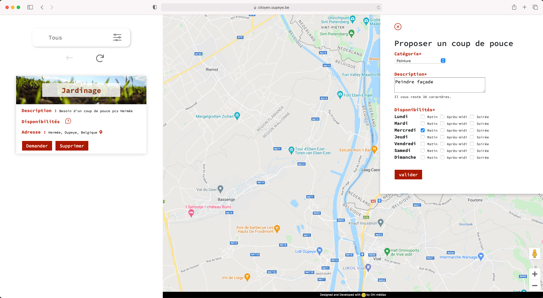Check Mercredi Soirée availability
Viewport: 543px width, 298px height.
[x=472, y=130]
